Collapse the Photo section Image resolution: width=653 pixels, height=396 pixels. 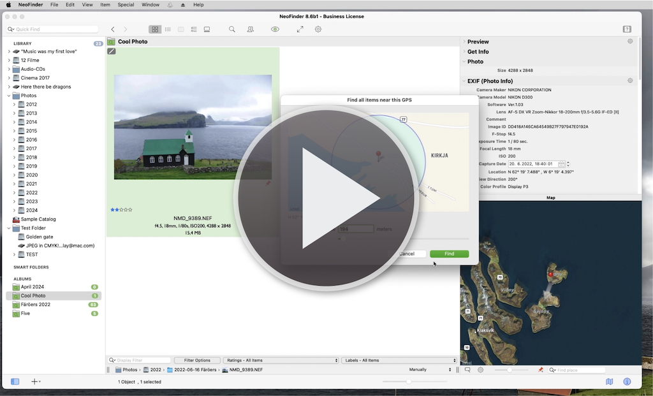[x=464, y=62]
